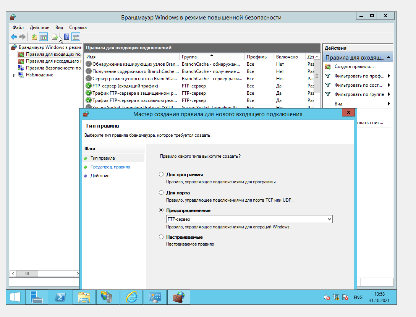Click the wizard window's firewall title icon
This screenshot has height=317, width=416.
[x=86, y=114]
